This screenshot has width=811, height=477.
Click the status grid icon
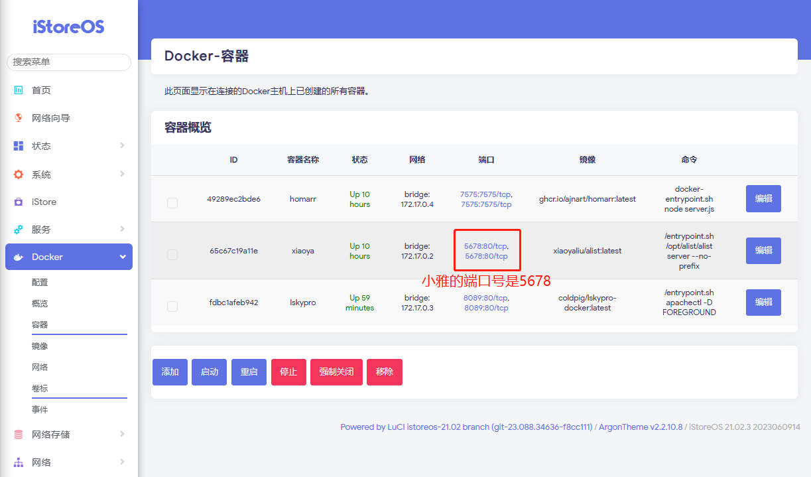coord(19,146)
